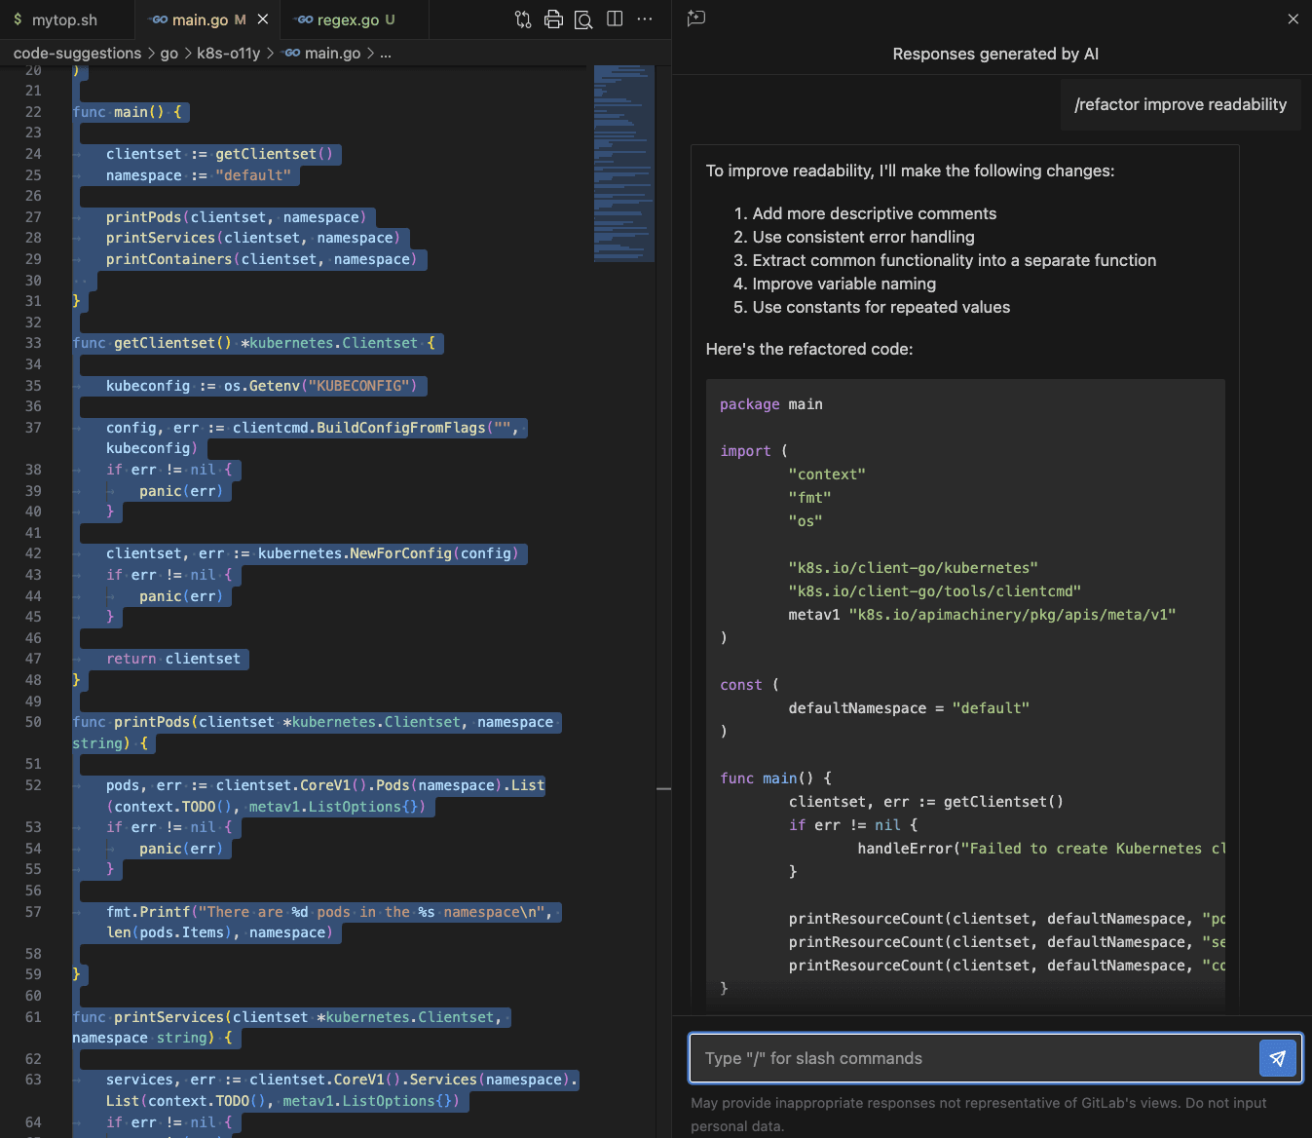
Task: Click the code minimap overview
Action: (623, 164)
